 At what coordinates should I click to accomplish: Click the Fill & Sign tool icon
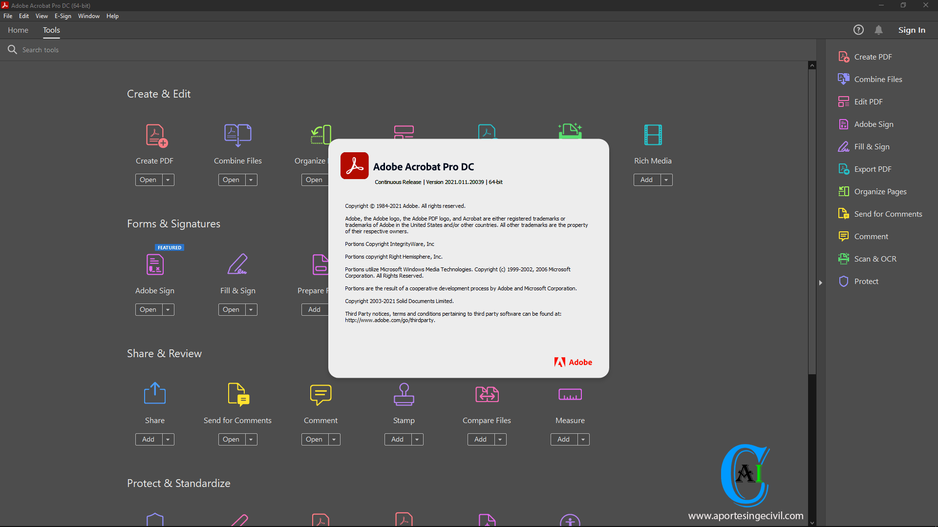tap(237, 264)
